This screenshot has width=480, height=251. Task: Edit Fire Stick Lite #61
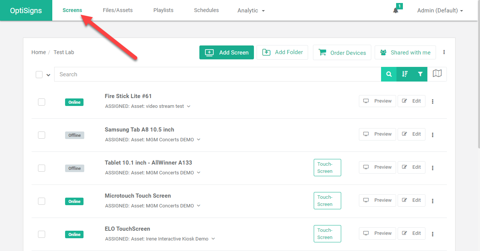pyautogui.click(x=412, y=101)
